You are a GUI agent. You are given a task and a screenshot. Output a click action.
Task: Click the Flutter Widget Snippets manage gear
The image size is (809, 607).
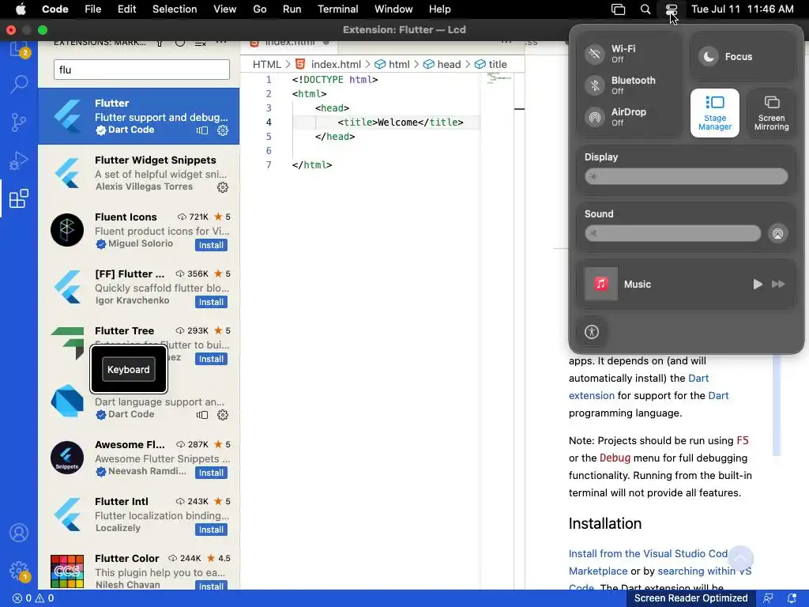222,187
